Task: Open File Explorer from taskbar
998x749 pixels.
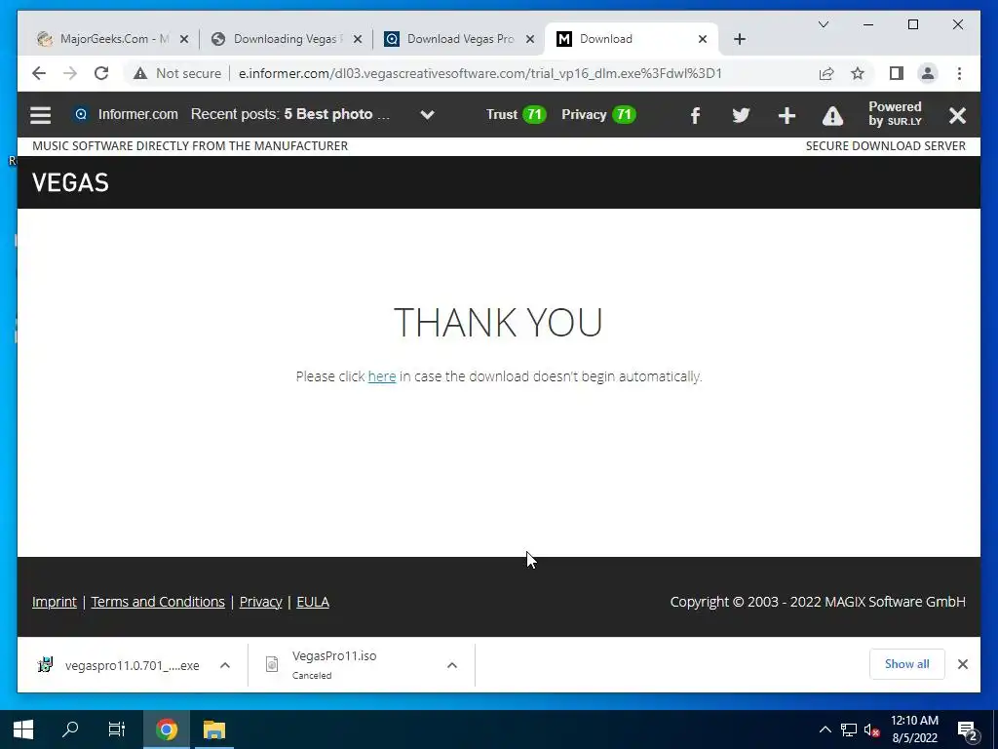Action: coord(213,729)
